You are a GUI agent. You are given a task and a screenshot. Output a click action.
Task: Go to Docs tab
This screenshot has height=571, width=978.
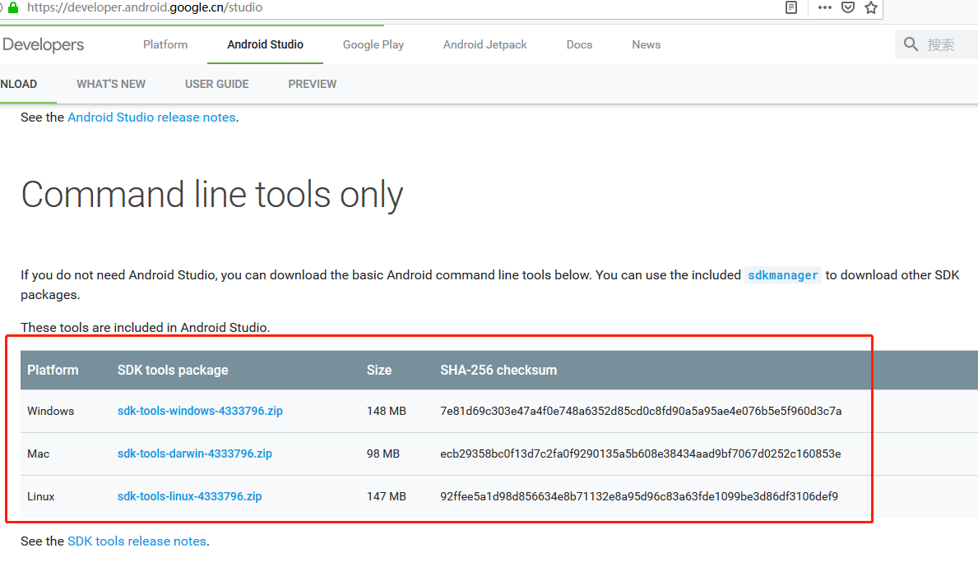click(x=579, y=45)
